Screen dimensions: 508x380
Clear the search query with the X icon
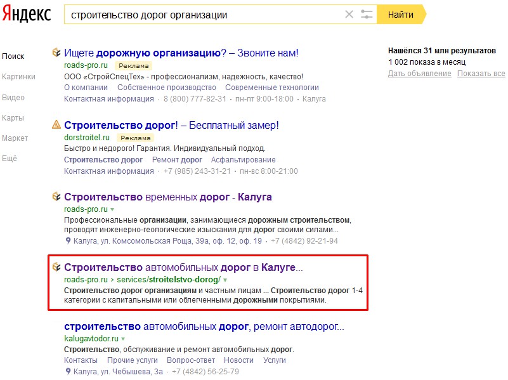pos(349,14)
